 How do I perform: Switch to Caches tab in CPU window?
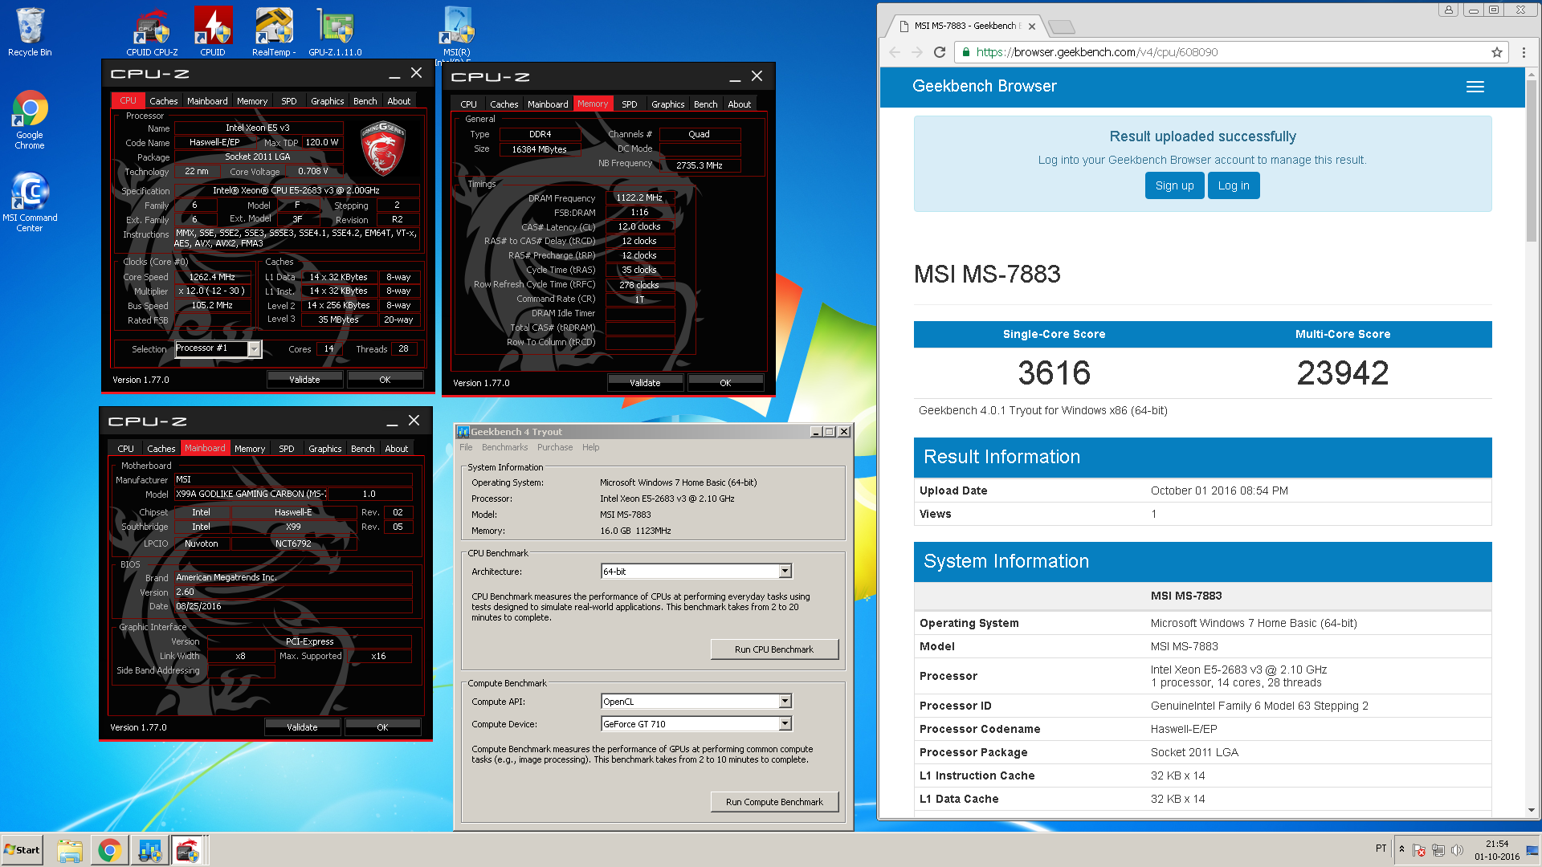(164, 101)
